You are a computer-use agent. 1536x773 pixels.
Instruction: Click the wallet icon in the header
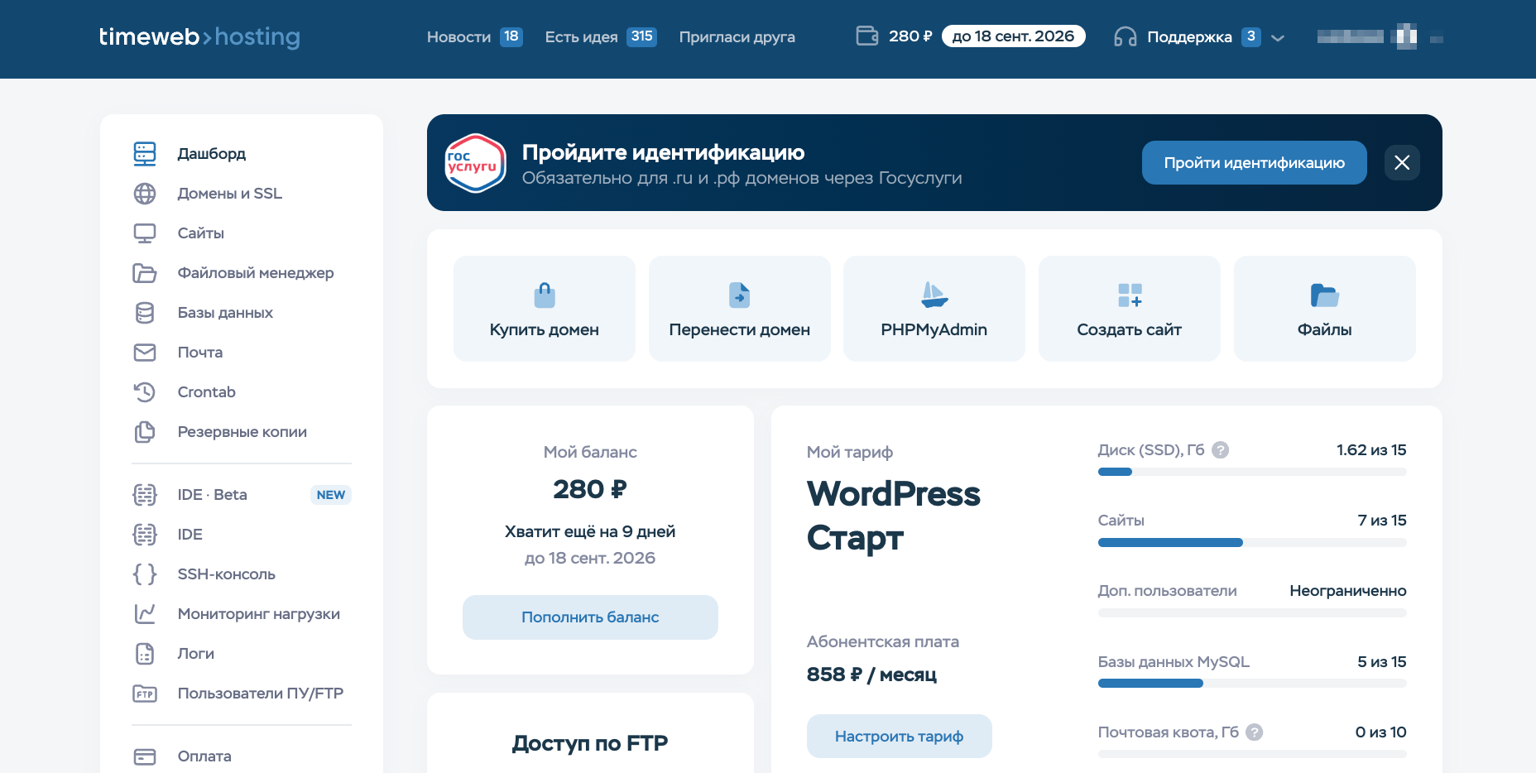pyautogui.click(x=866, y=36)
